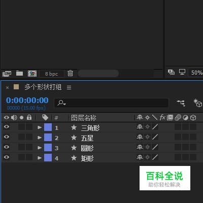The height and width of the screenshot is (203, 203).
Task: Click the 三角形 layer label color swatch
Action: (x=48, y=127)
